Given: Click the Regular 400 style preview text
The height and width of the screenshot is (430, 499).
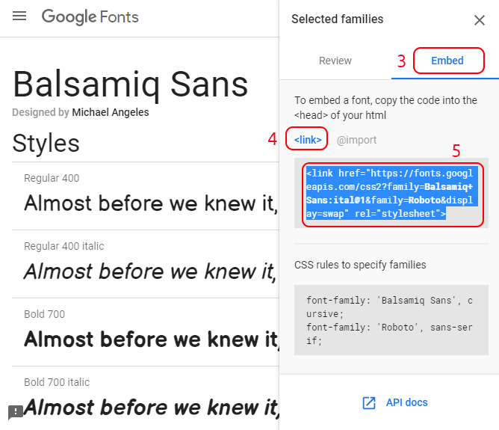Looking at the screenshot, I should (152, 203).
